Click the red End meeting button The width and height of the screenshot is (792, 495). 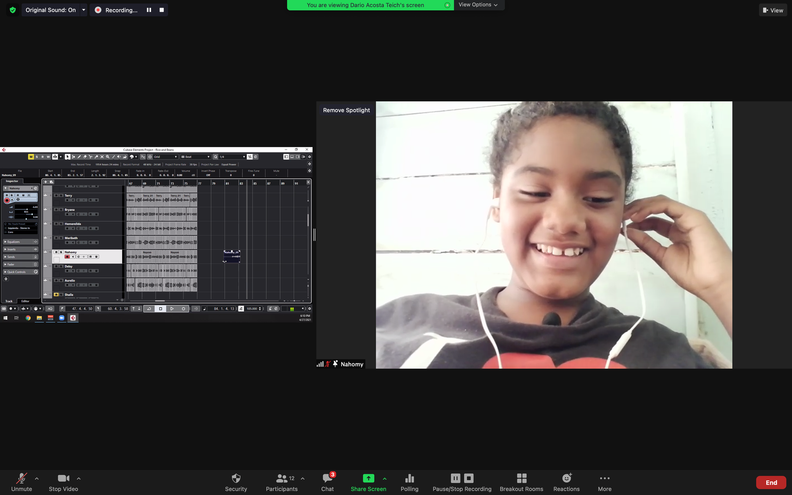click(771, 483)
